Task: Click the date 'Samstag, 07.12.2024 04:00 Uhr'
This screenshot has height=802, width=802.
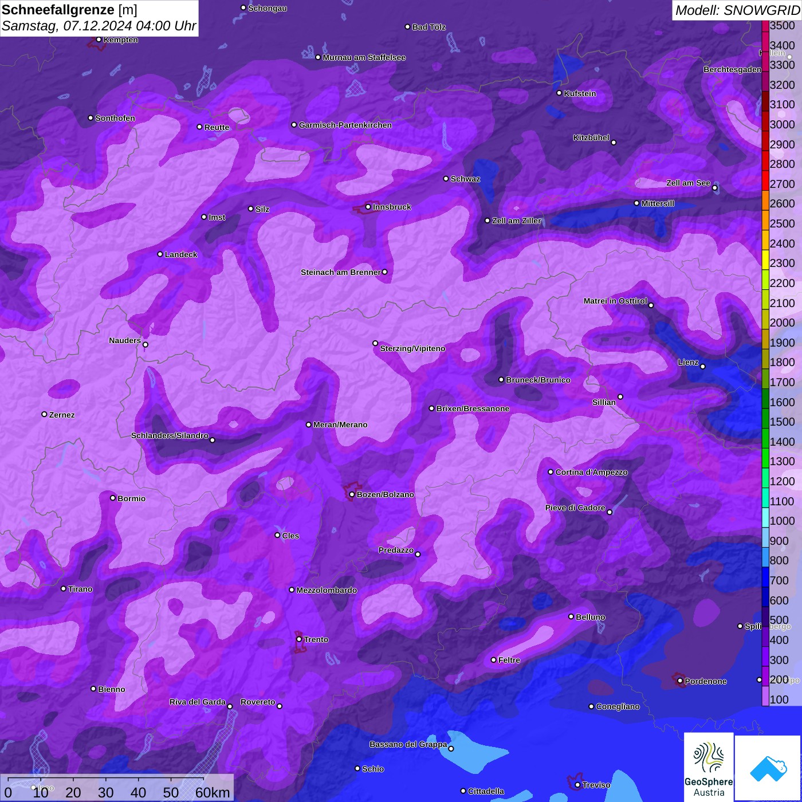Action: (x=99, y=26)
